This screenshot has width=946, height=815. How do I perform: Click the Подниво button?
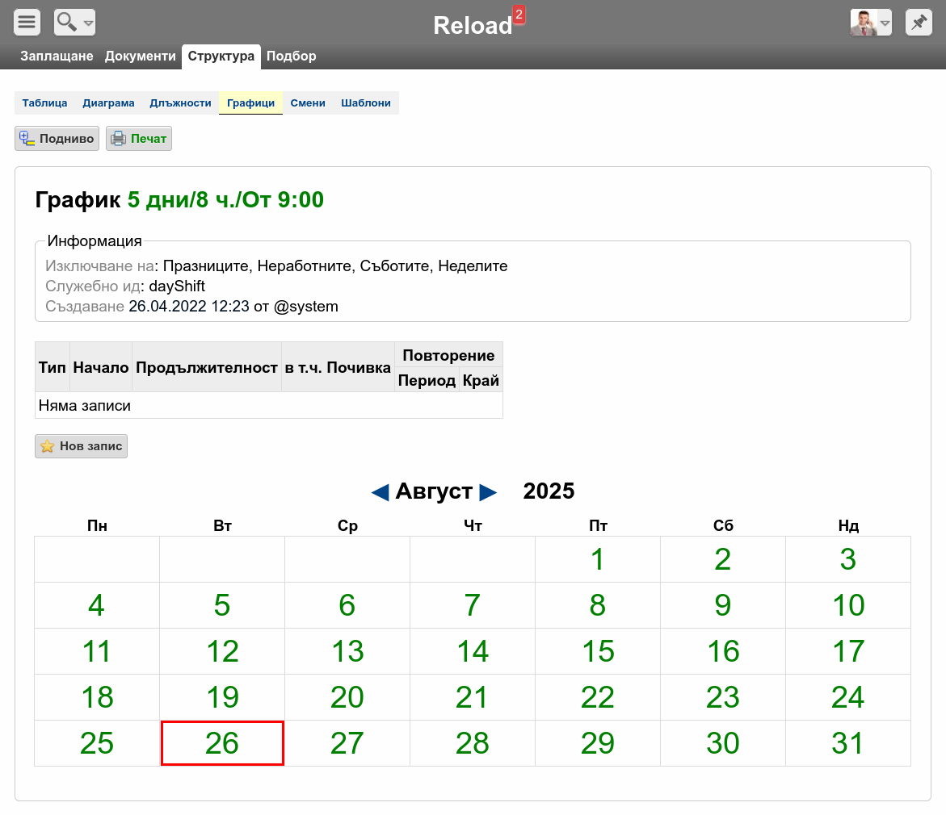tap(57, 139)
